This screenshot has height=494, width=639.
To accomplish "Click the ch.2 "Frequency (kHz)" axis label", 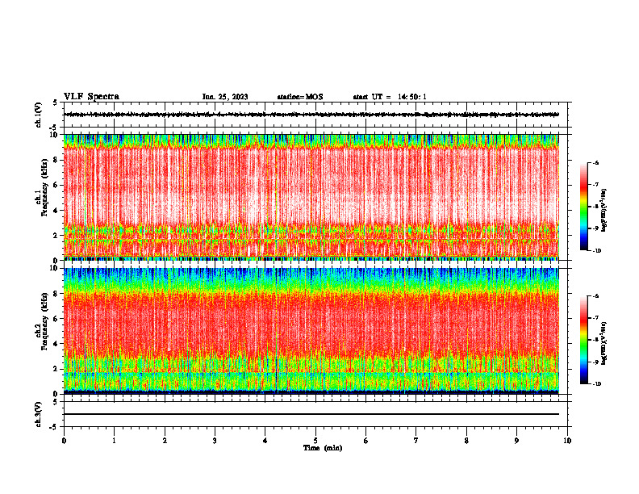I will tap(44, 321).
